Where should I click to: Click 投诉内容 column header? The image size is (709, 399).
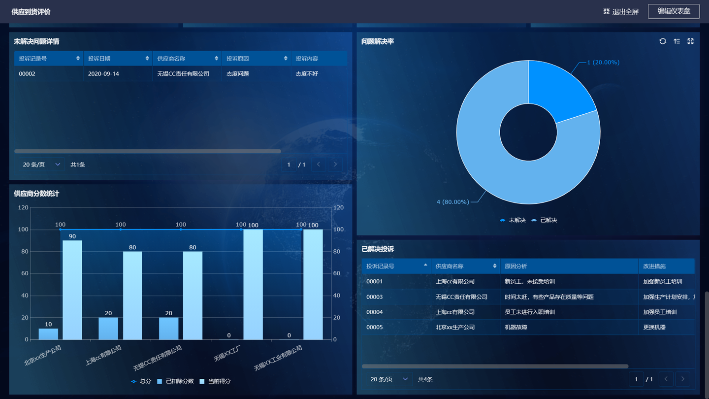(319, 59)
